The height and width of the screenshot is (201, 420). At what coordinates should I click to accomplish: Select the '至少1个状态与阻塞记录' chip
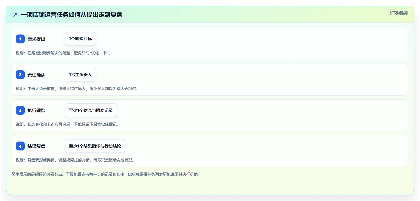pos(91,110)
